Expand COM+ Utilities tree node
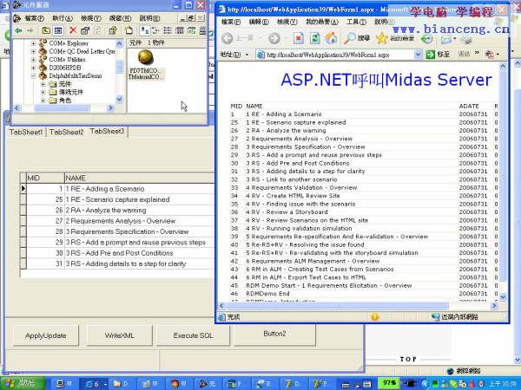 pos(33,60)
